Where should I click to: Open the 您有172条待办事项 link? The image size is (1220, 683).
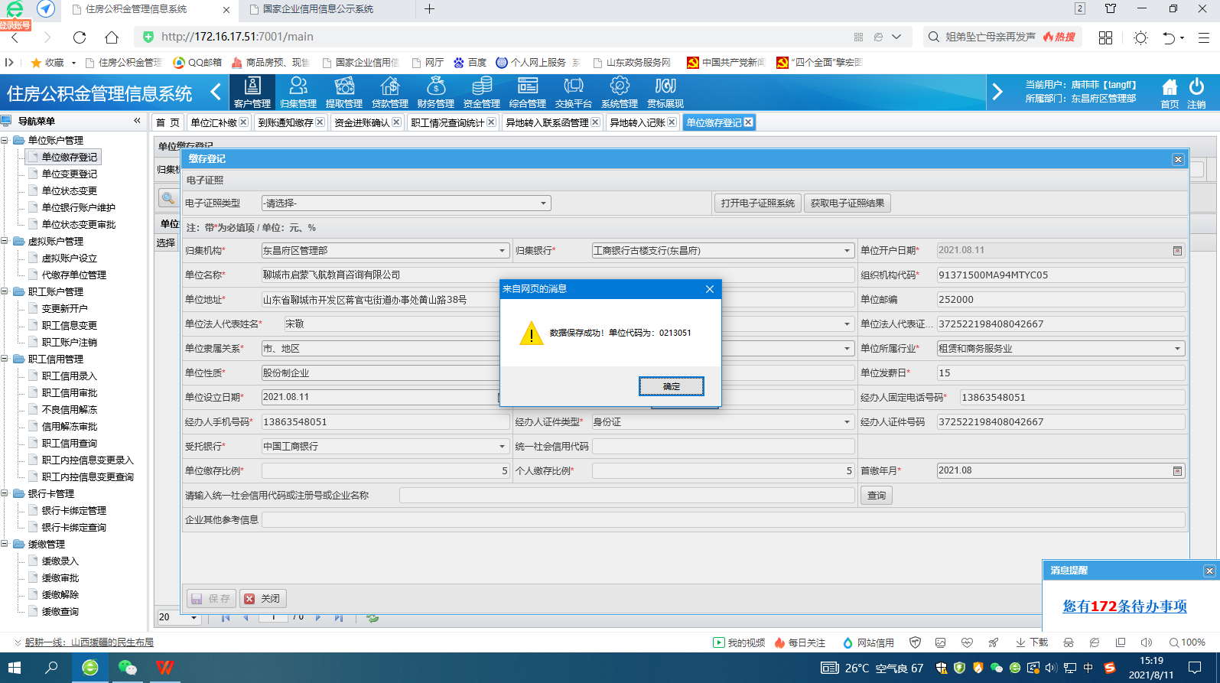(1124, 607)
